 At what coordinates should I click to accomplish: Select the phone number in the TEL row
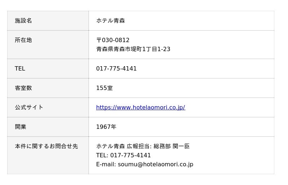tap(116, 68)
